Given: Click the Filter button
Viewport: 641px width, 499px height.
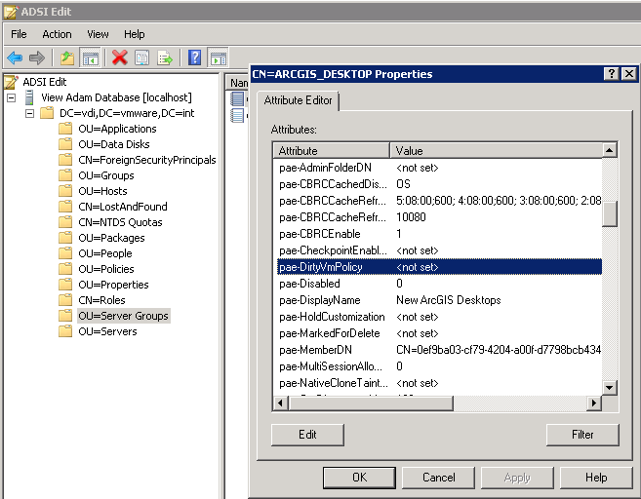Looking at the screenshot, I should (582, 435).
